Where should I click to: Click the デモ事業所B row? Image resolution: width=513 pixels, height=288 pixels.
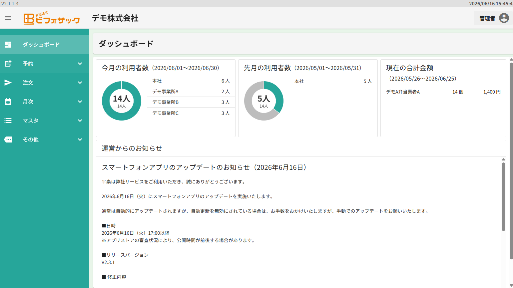191,102
